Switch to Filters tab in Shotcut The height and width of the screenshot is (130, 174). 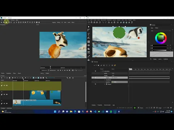coord(14,73)
